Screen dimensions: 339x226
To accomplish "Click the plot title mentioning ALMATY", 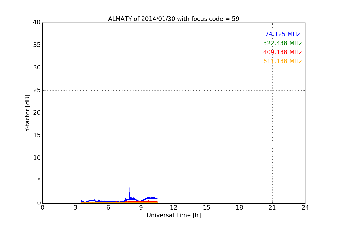I will click(x=174, y=19).
